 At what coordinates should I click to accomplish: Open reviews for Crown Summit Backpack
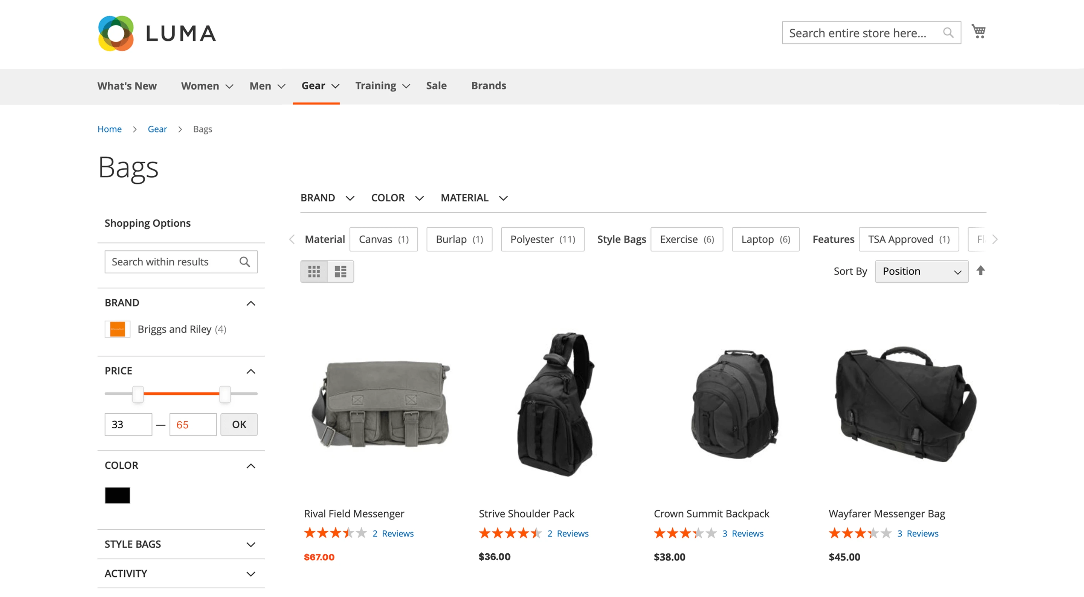point(743,533)
